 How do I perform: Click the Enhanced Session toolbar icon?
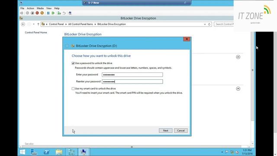[70, 13]
